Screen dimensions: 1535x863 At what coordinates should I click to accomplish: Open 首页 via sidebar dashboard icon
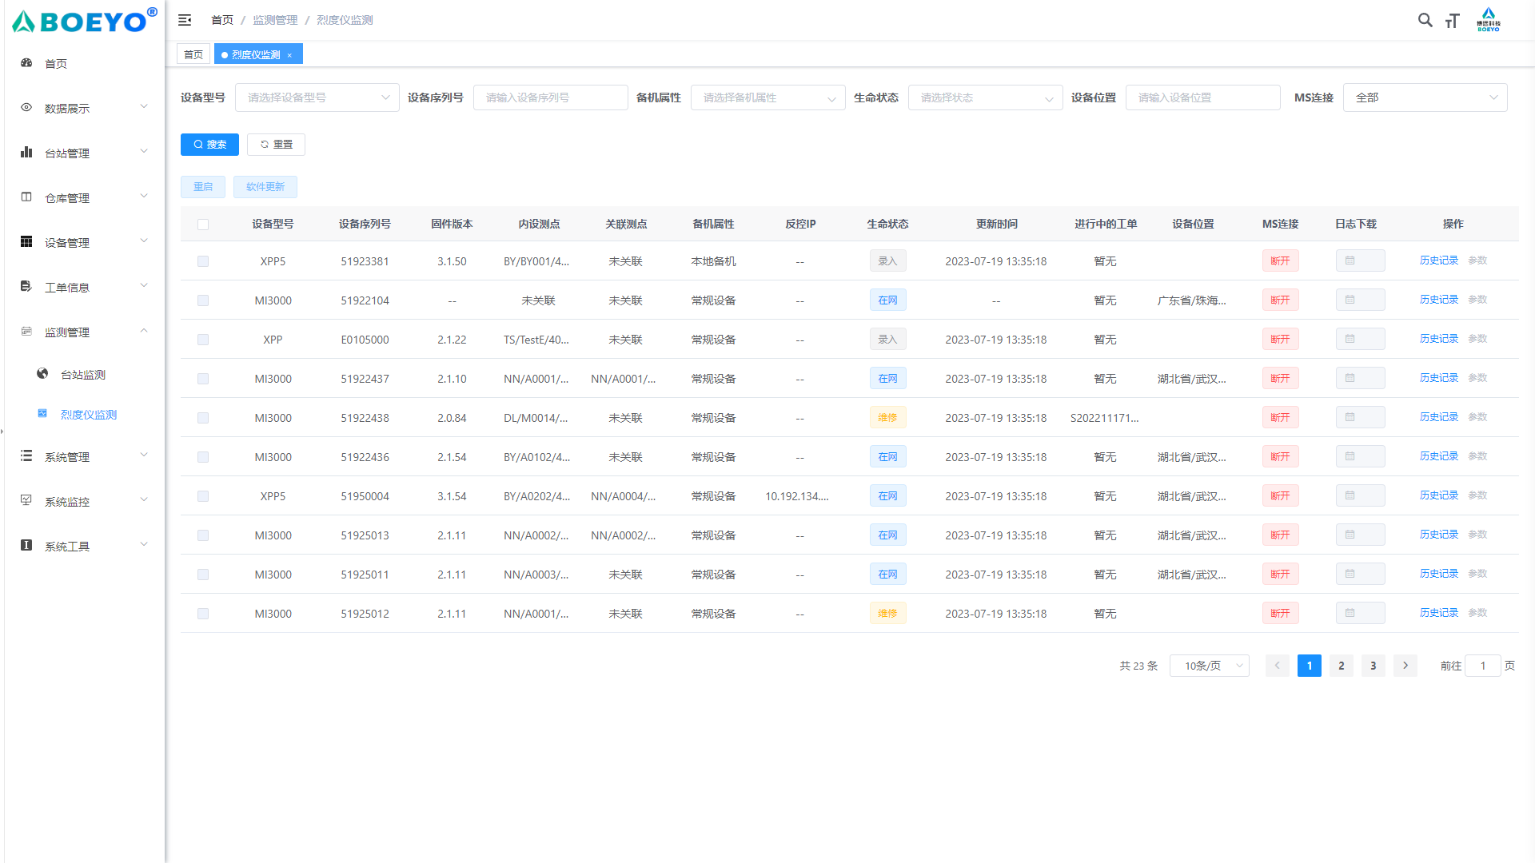click(x=26, y=63)
